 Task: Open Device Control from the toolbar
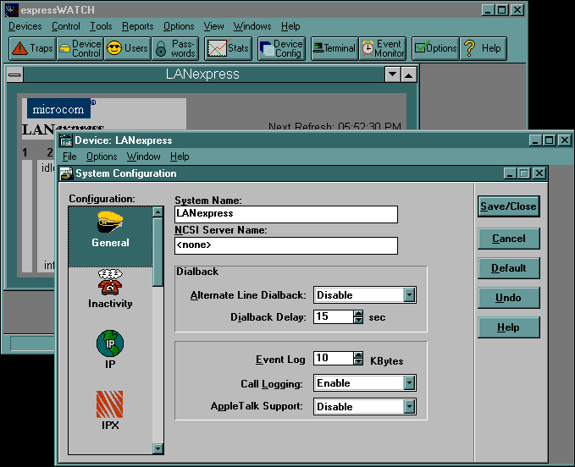pos(80,48)
